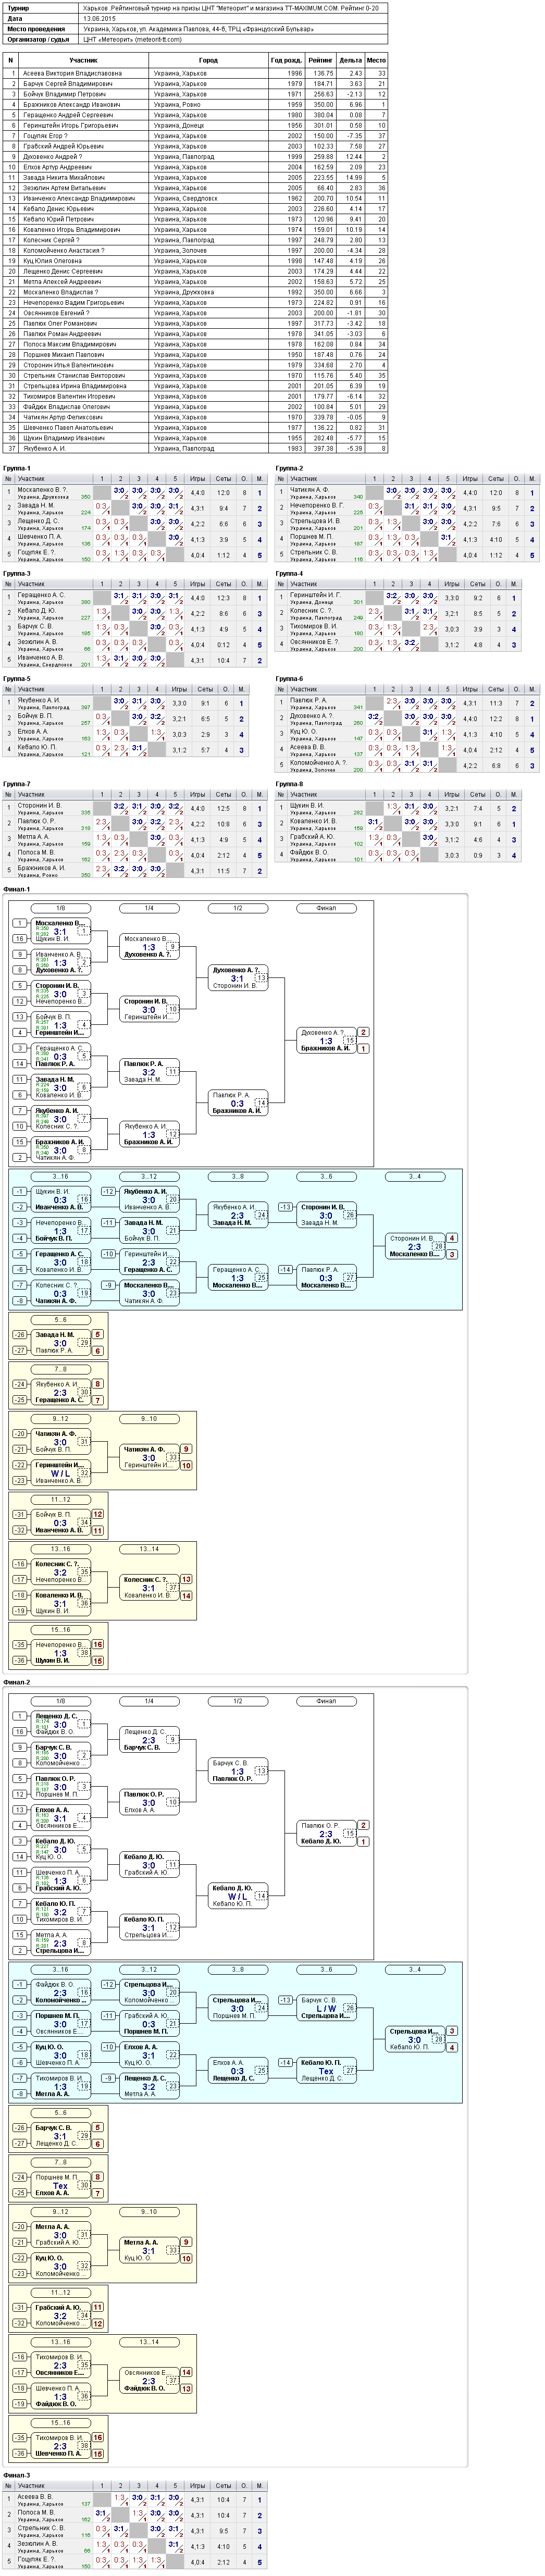Click the "1/2" round label in Финал-2 bracket
This screenshot has height=2576, width=545.
pyautogui.click(x=237, y=1701)
